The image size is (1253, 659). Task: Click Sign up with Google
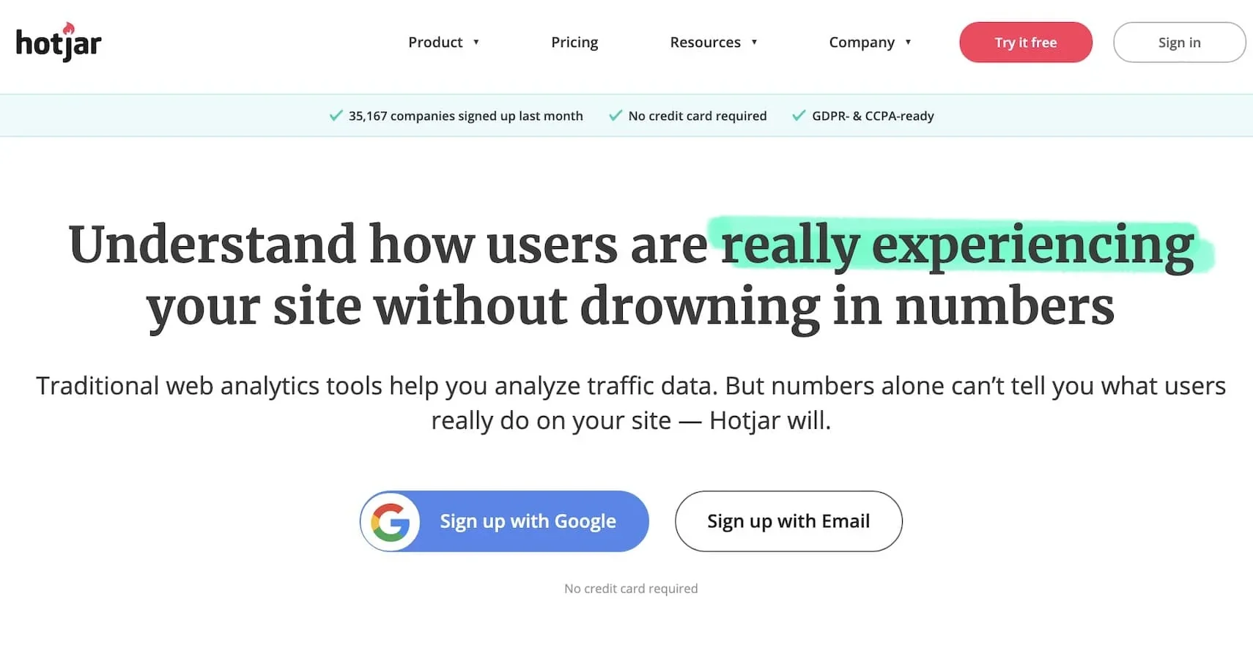click(x=528, y=521)
